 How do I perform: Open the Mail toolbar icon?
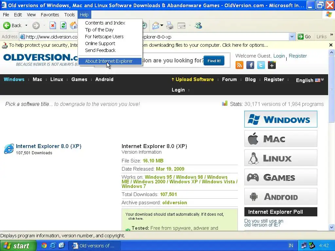pos(155,25)
